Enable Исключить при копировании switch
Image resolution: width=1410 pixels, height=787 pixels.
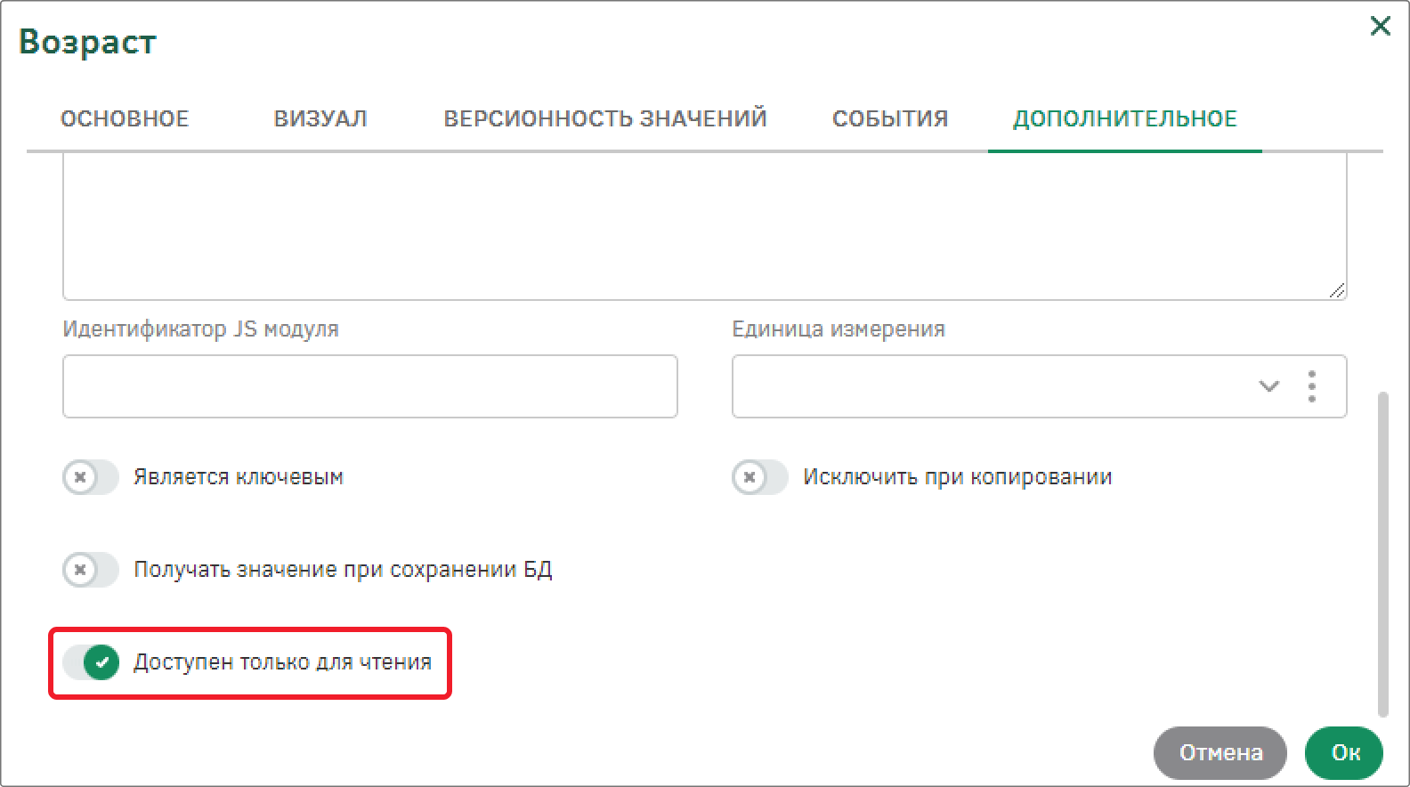pos(760,477)
